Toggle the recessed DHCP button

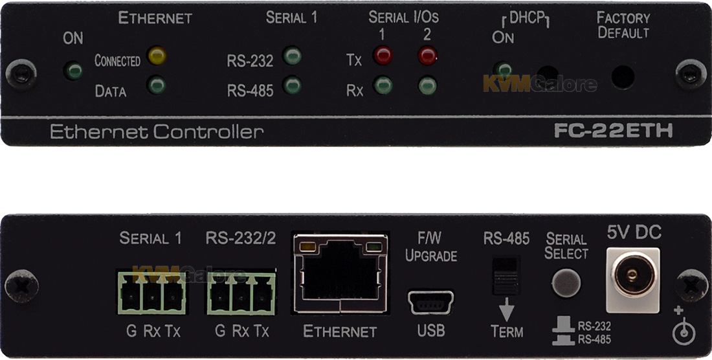pyautogui.click(x=547, y=74)
